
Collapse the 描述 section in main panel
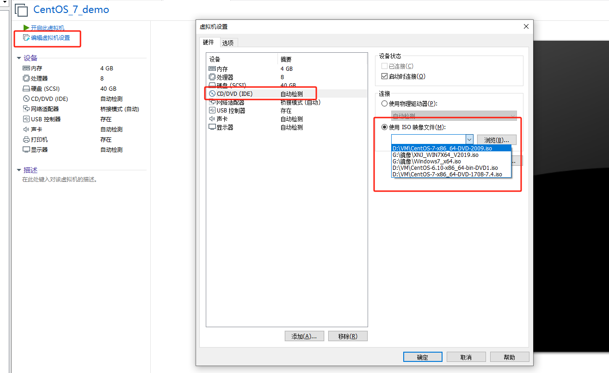click(19, 170)
